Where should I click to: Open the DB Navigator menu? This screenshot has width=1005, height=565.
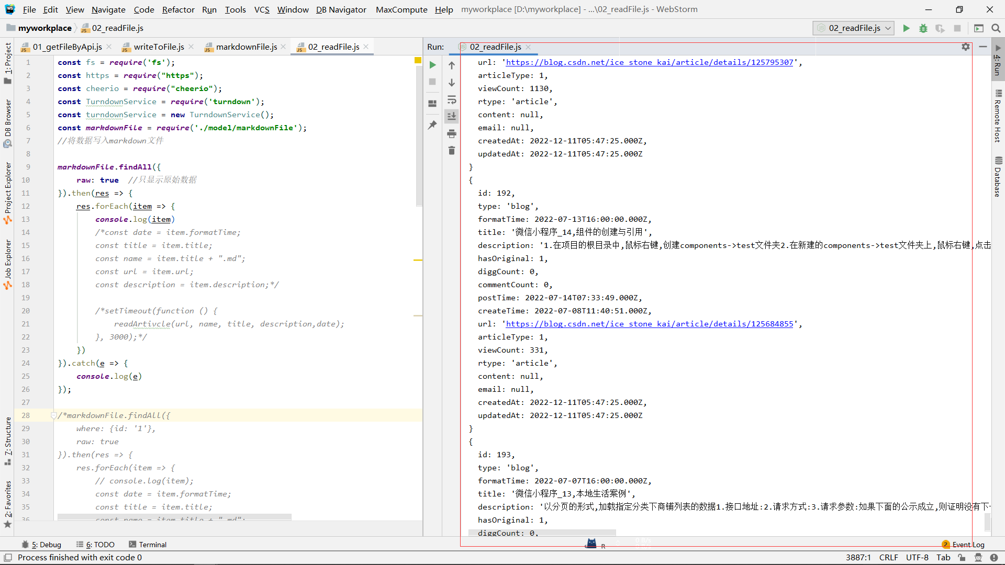coord(341,9)
